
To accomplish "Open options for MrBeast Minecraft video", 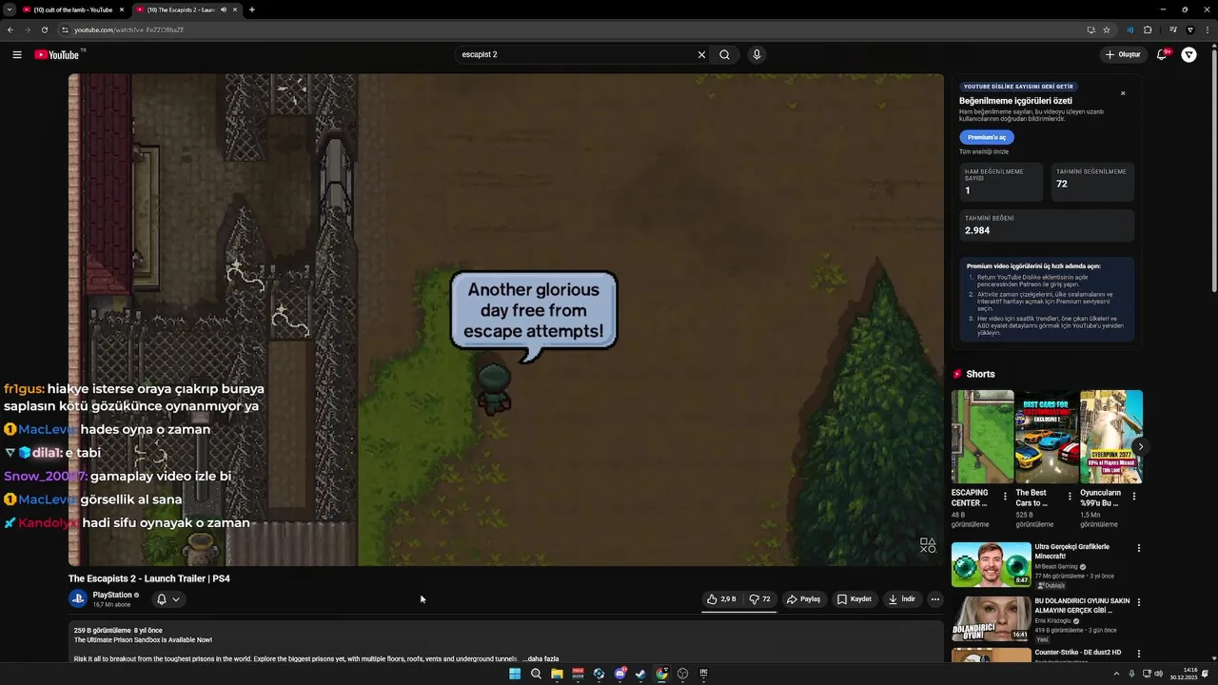I will [1138, 548].
